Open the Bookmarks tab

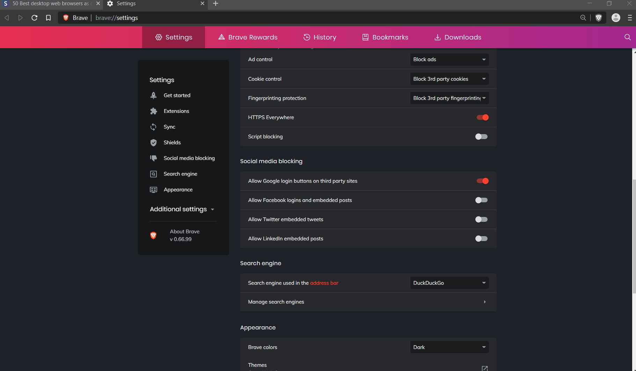click(385, 37)
